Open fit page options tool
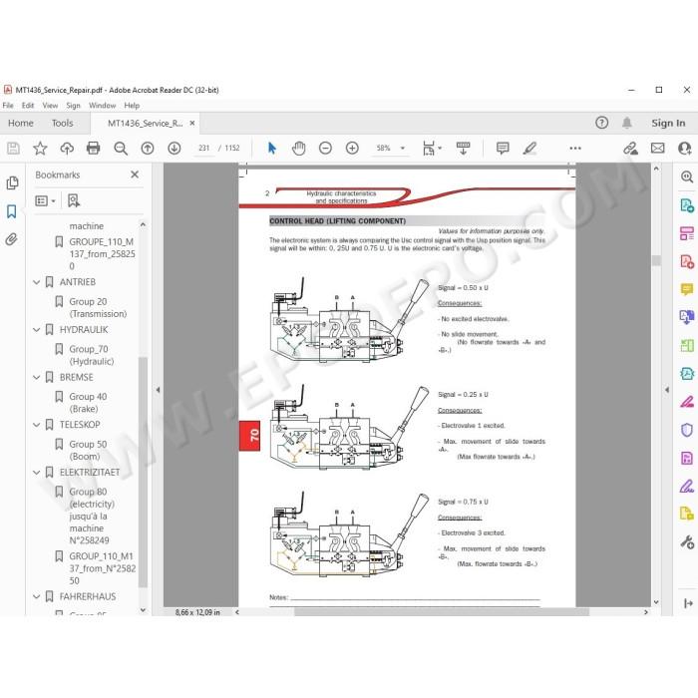 pos(432,148)
